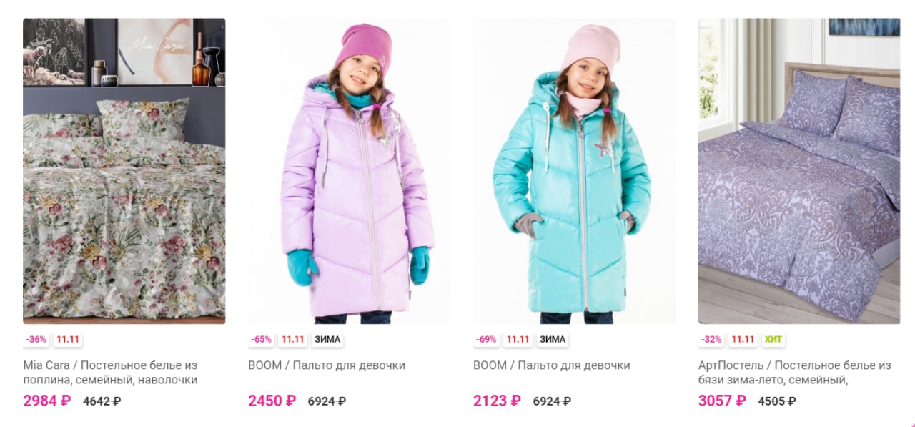Click the ХИТ badge on АртПостель item
Image resolution: width=915 pixels, height=427 pixels.
pyautogui.click(x=773, y=340)
